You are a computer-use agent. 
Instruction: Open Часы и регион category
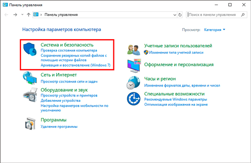pyautogui.click(x=160, y=79)
